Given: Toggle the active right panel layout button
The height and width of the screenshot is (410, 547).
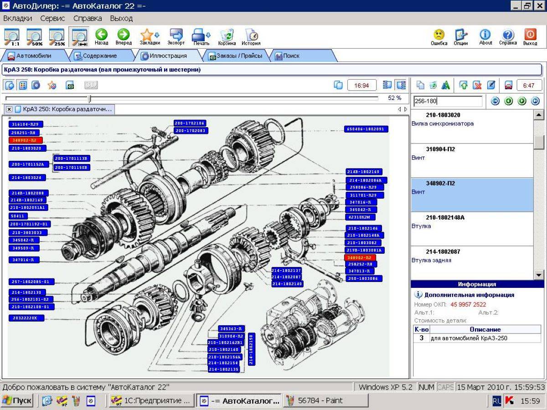Looking at the screenshot, I should [401, 85].
